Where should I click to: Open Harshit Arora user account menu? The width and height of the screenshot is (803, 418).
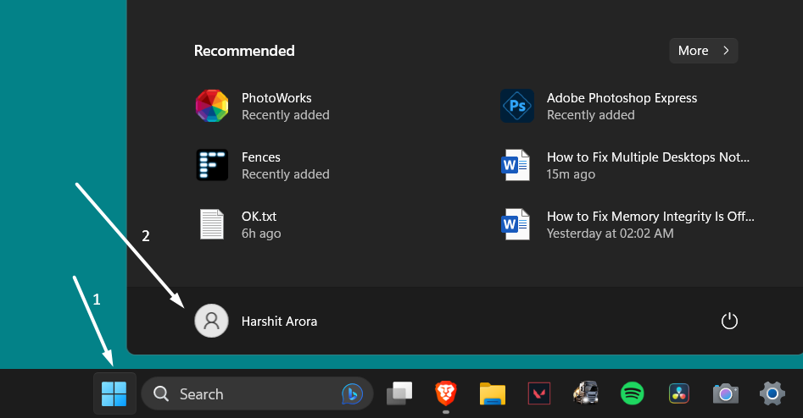point(256,322)
